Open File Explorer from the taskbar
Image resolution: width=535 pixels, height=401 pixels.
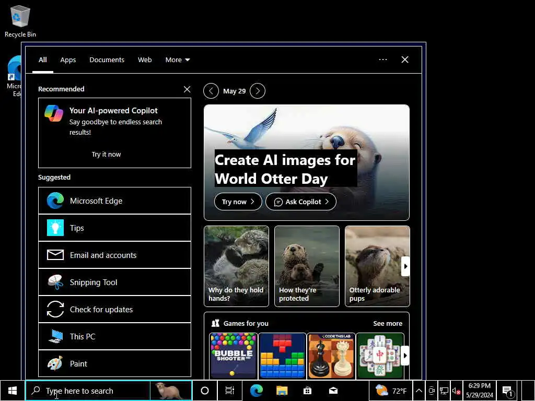coord(282,391)
